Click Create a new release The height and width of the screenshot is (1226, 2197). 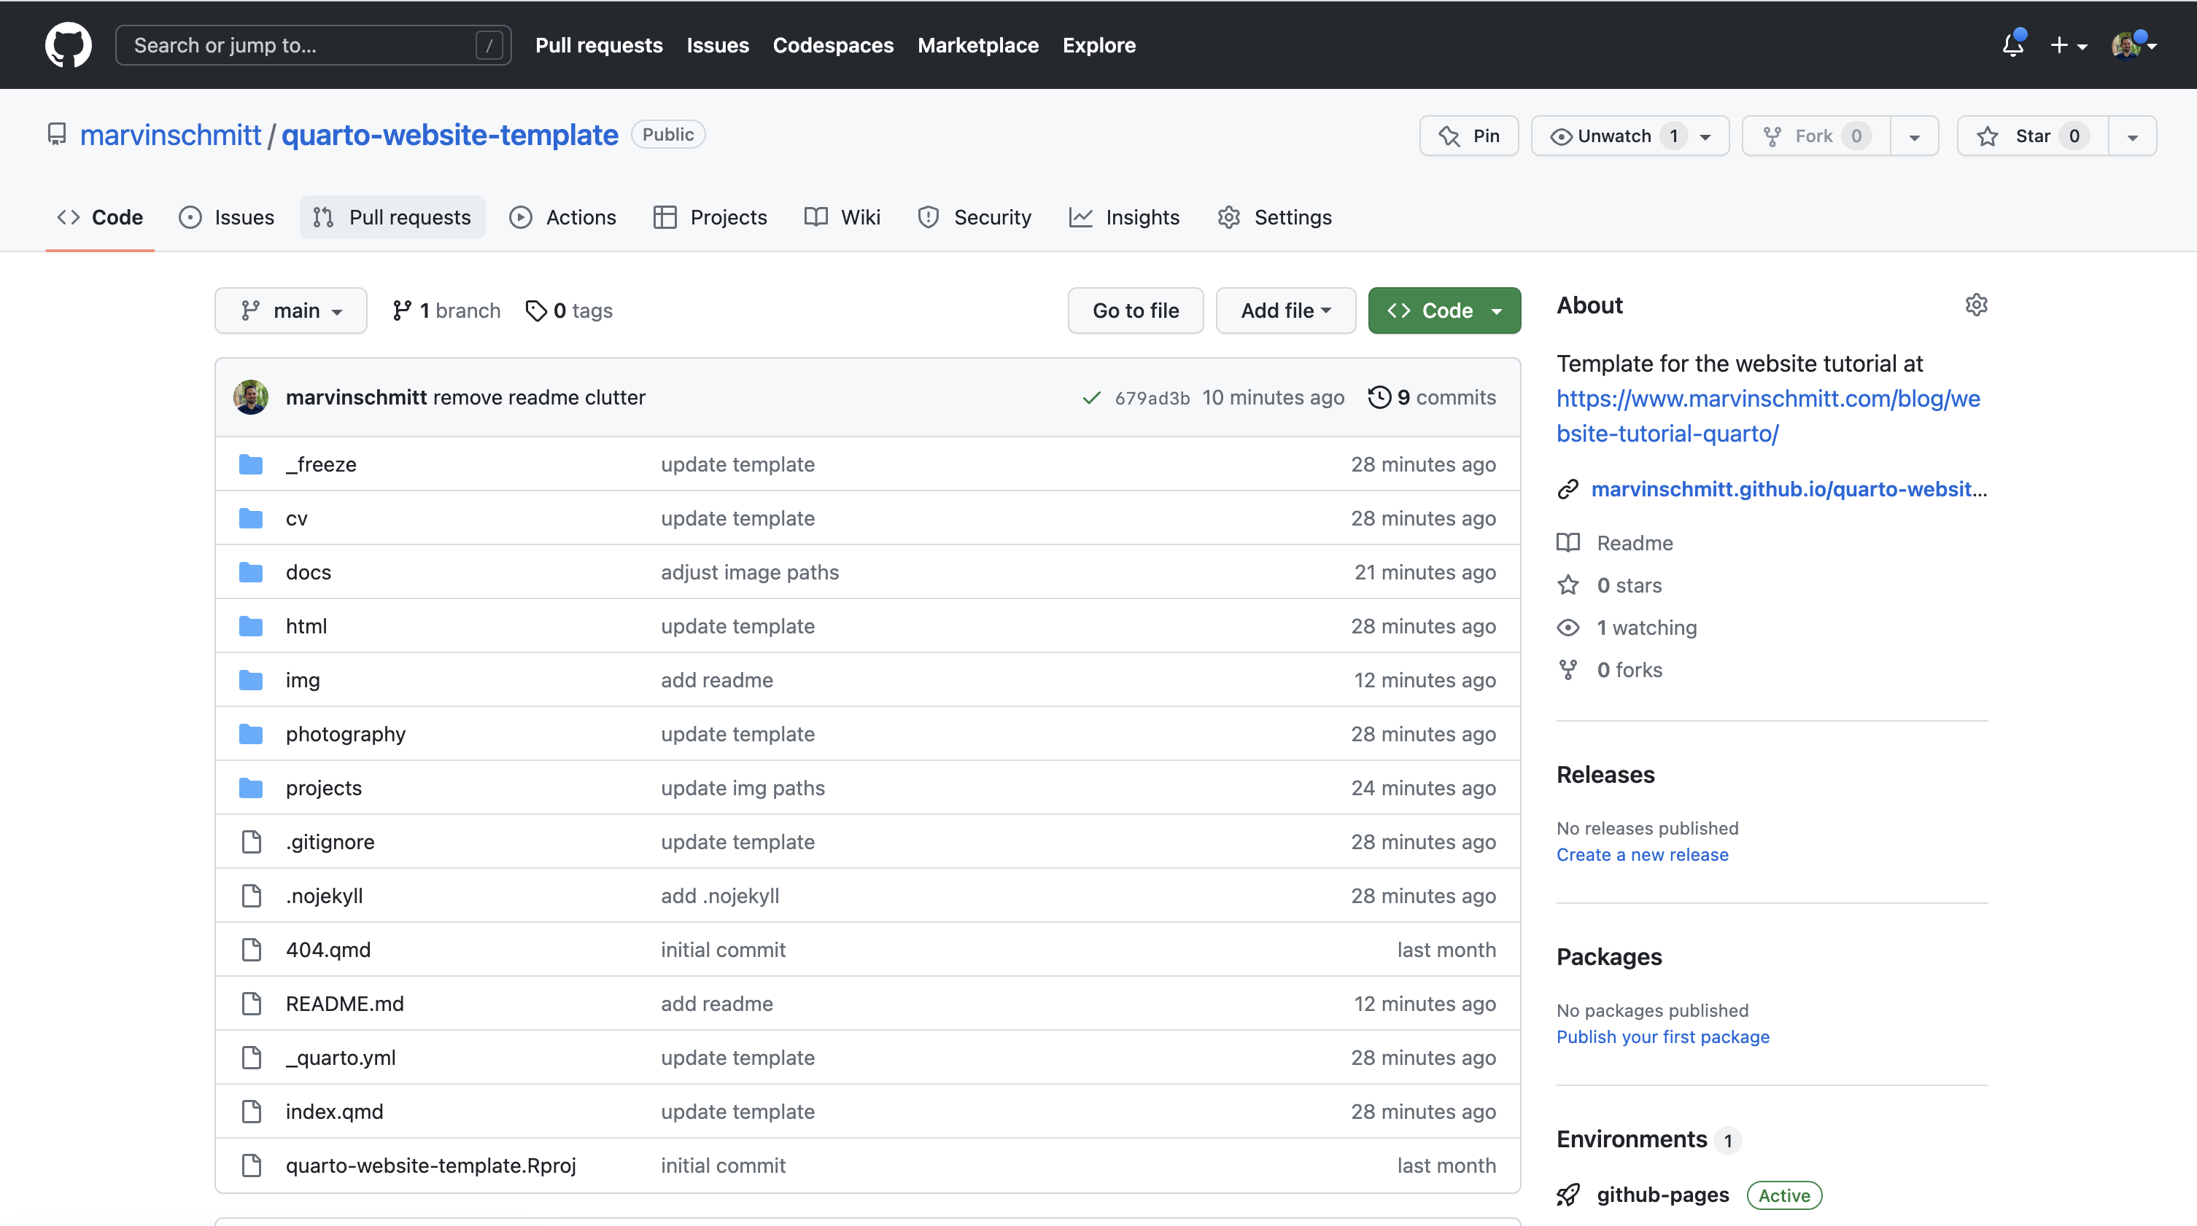click(x=1642, y=854)
